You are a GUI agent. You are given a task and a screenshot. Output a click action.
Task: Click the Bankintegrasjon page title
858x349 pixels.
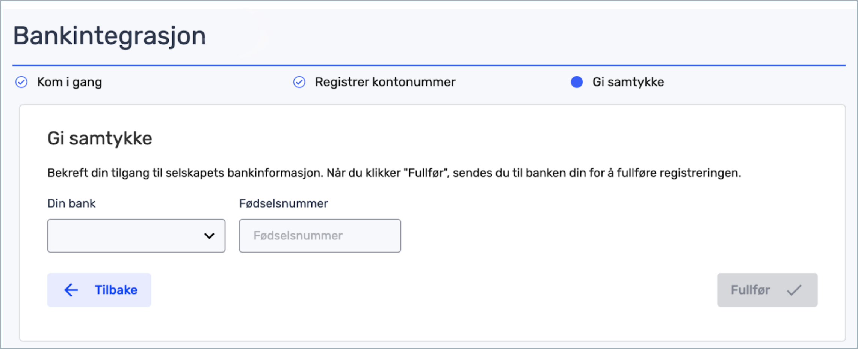[x=109, y=36]
